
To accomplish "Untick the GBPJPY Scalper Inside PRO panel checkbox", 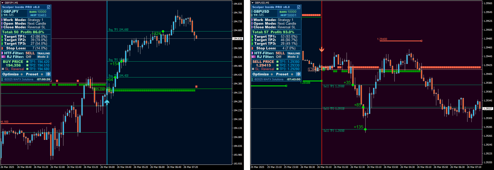I will coord(49,7).
